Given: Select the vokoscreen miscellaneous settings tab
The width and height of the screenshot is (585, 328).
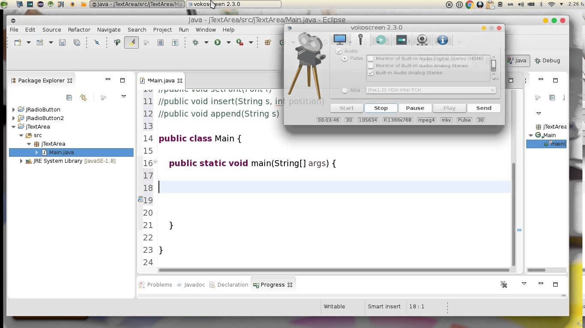Looking at the screenshot, I should coord(401,40).
